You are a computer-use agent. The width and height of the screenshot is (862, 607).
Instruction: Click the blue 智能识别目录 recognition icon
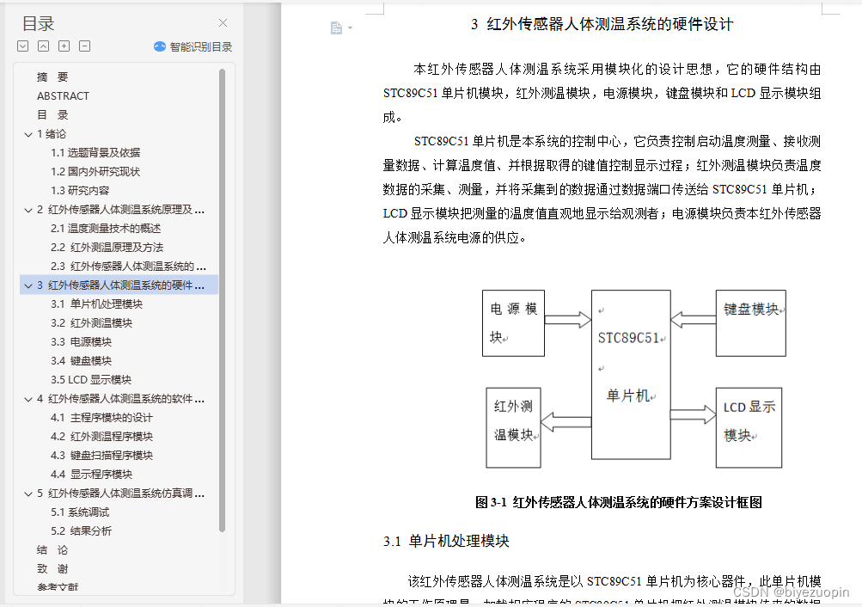159,46
